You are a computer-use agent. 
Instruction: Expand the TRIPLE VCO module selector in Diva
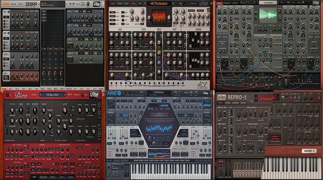9,140
